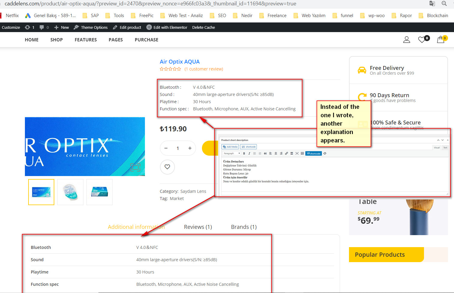This screenshot has height=293, width=454.
Task: Open the Blockchain bookmark folder
Action: point(433,16)
